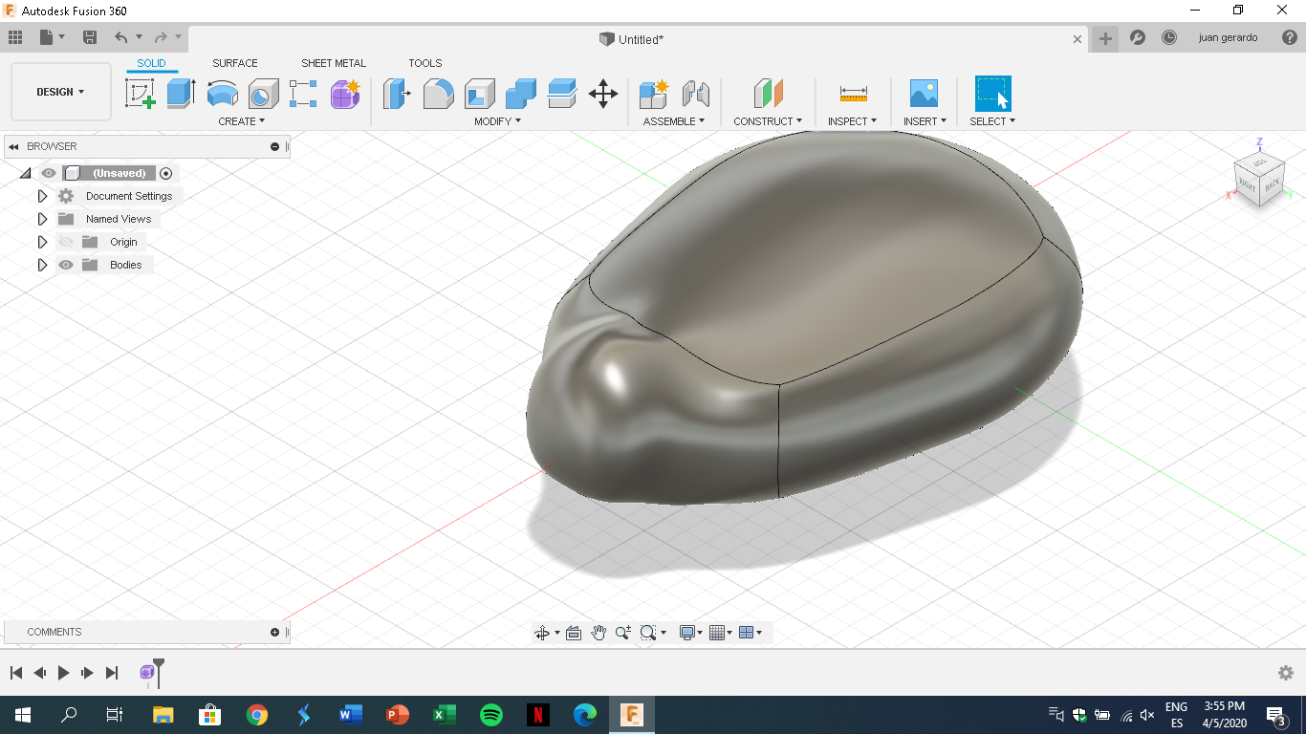This screenshot has height=734, width=1306.
Task: Select the Press Pull tool
Action: [x=396, y=93]
